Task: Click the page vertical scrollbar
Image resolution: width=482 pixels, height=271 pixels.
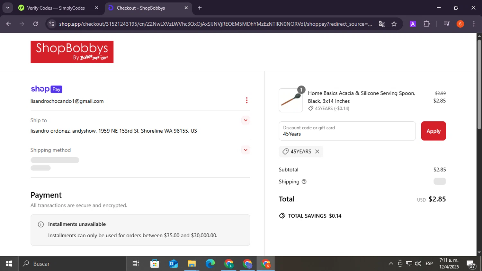Action: pos(479,84)
